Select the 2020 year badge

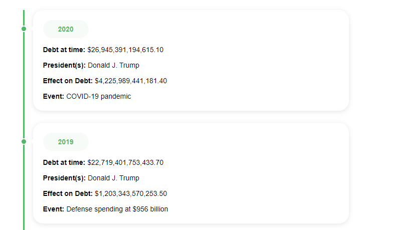(66, 29)
